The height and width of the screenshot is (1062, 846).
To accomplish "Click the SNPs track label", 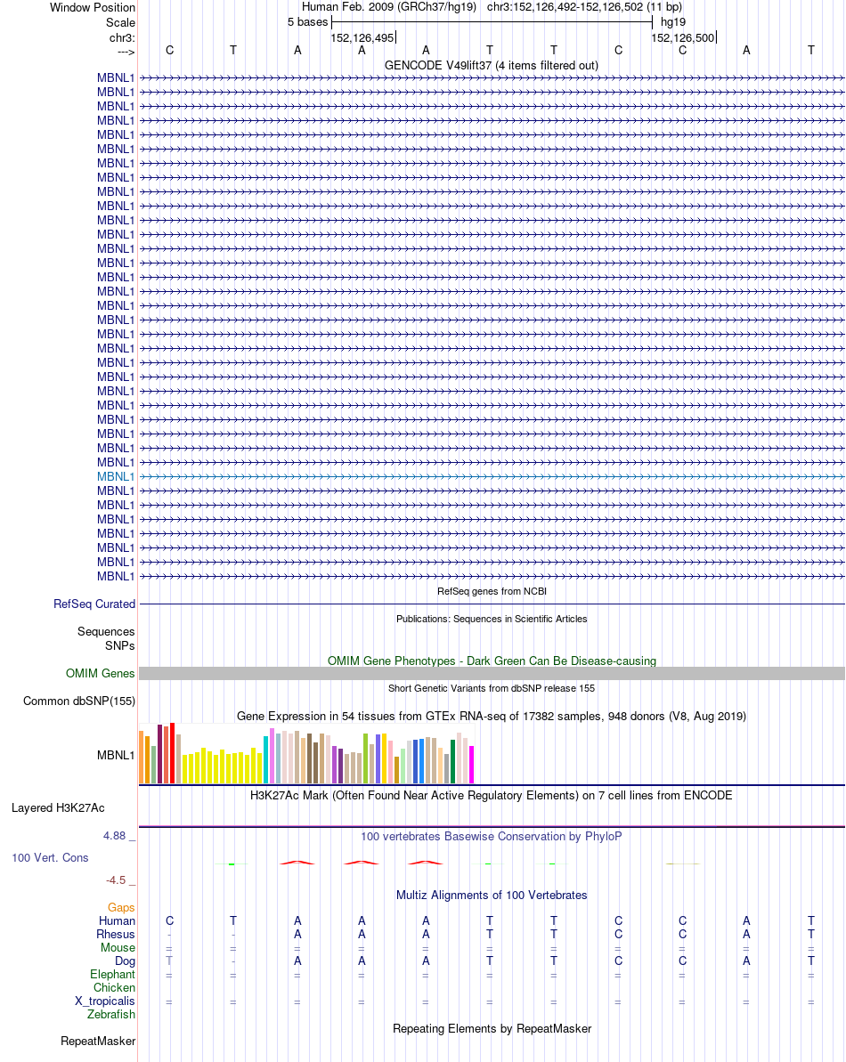I will point(120,645).
